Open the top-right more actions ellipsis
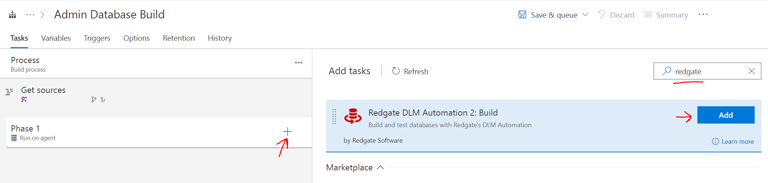768x183 pixels. point(703,15)
